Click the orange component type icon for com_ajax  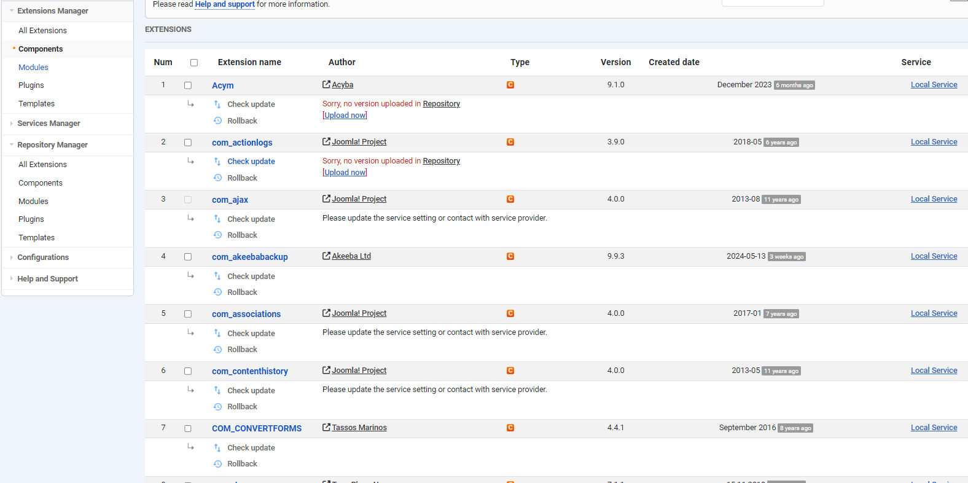pos(510,199)
